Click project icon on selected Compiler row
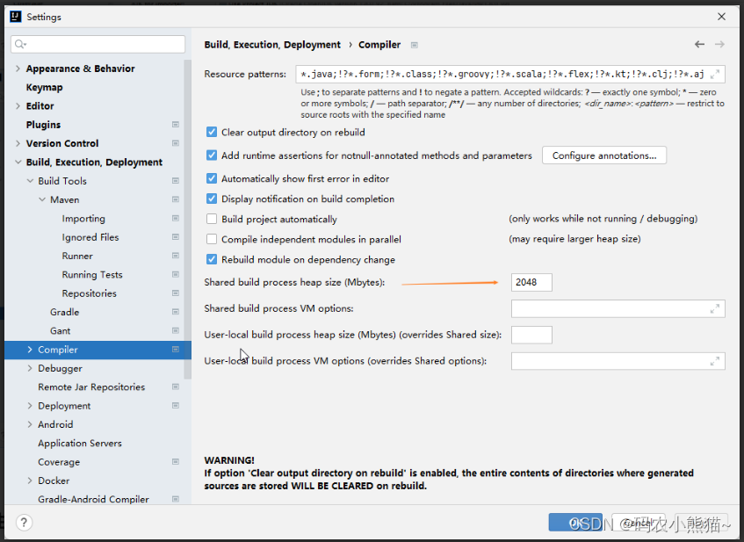The height and width of the screenshot is (542, 744). tap(176, 350)
